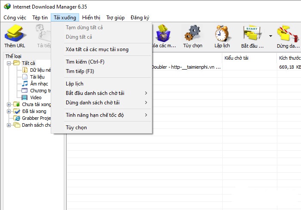Expand the Danh sách chờ tree node
The image size is (301, 210).
pyautogui.click(x=9, y=125)
